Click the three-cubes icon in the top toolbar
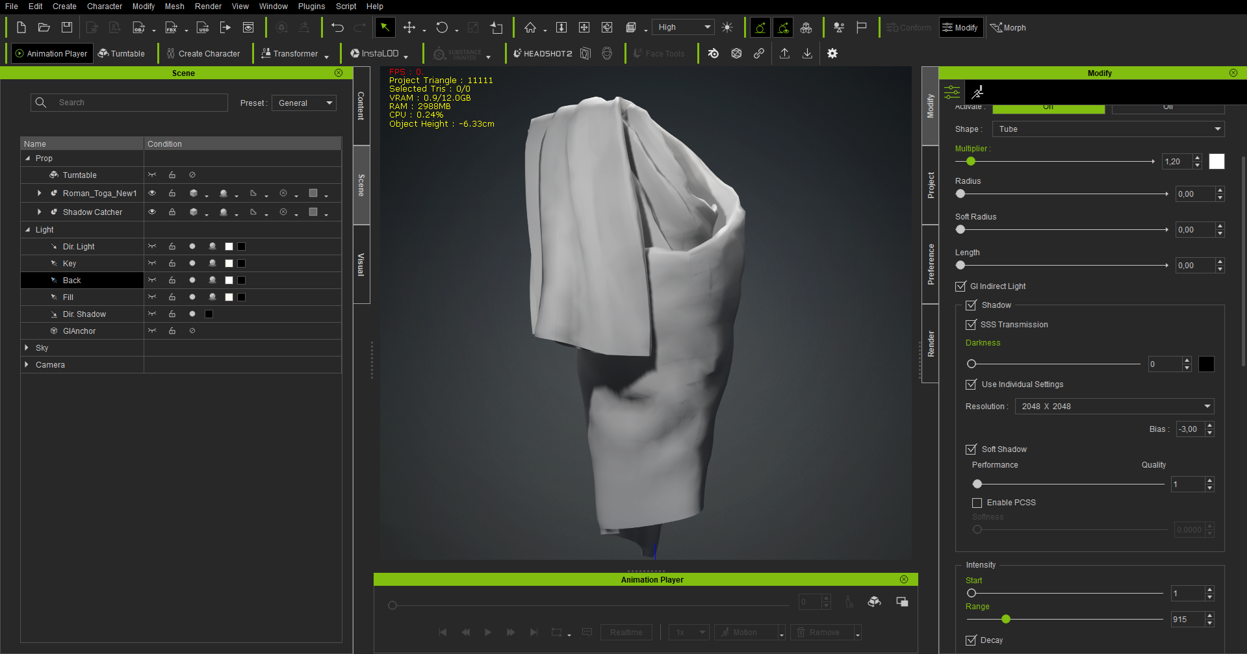Screen dimensions: 1247x654 [x=806, y=27]
